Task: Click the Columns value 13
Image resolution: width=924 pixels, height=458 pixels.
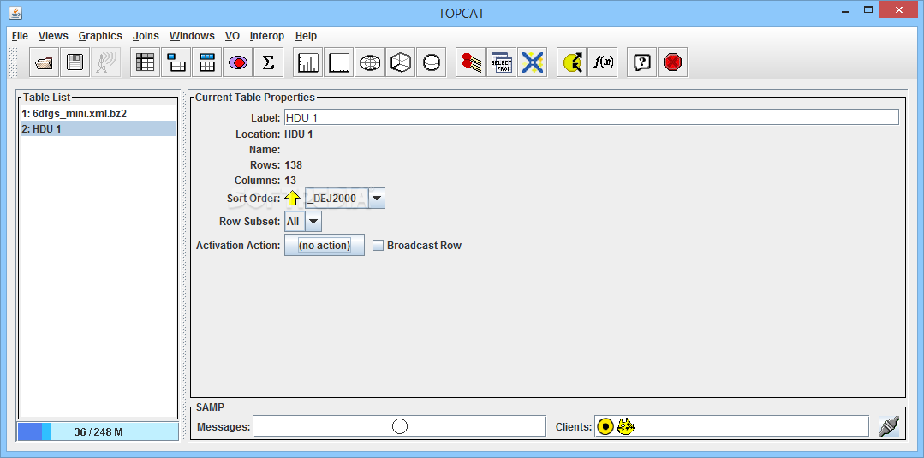Action: pyautogui.click(x=290, y=181)
